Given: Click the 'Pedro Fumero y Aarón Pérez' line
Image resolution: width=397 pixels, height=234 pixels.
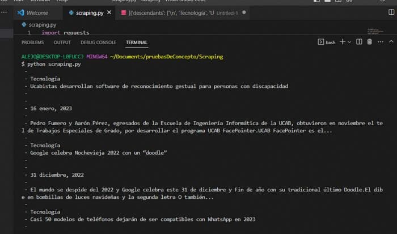Looking at the screenshot, I should [202, 127].
